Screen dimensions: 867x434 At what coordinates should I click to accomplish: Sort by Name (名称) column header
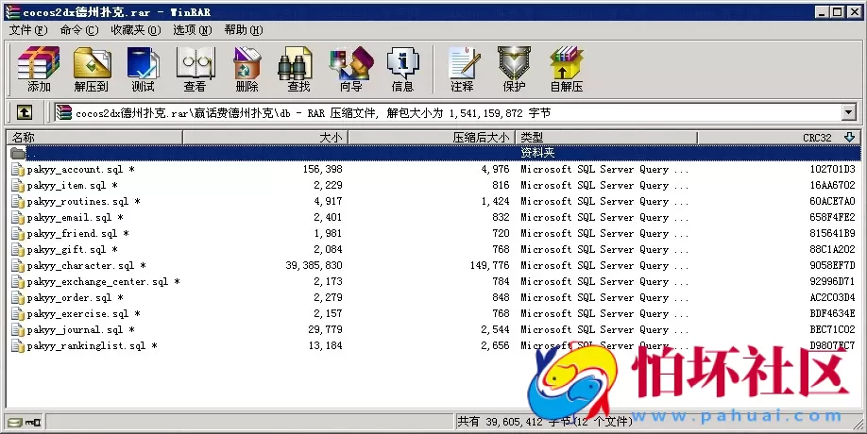pos(94,137)
